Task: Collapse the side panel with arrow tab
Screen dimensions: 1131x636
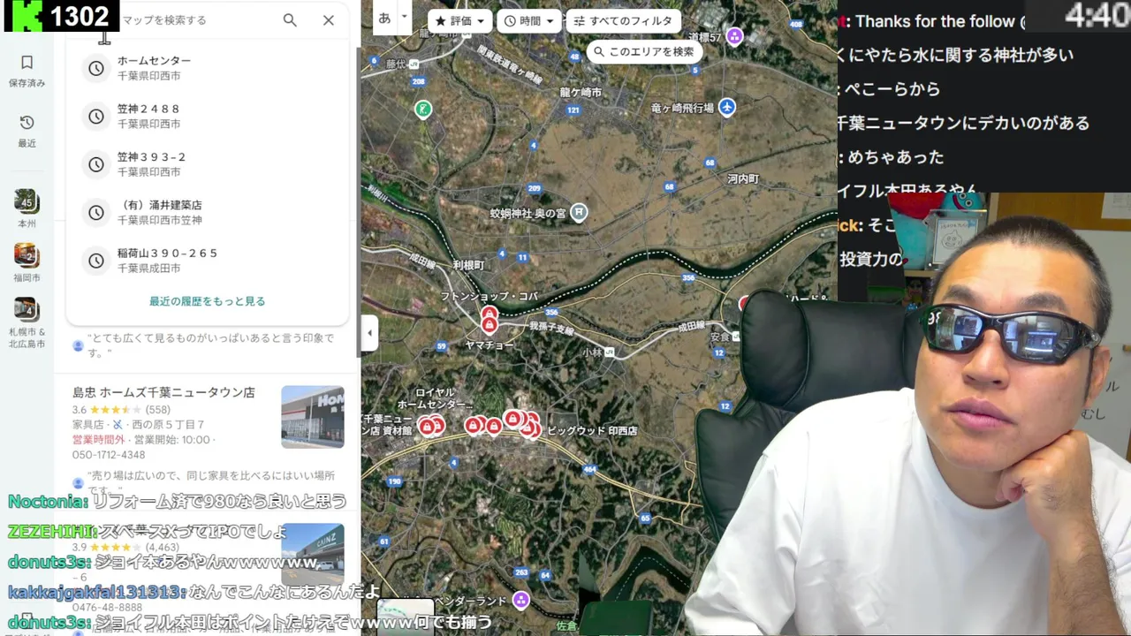Action: (x=369, y=333)
